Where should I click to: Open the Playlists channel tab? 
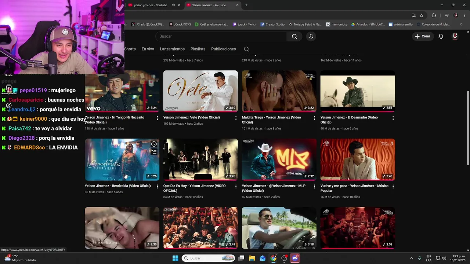tap(198, 49)
